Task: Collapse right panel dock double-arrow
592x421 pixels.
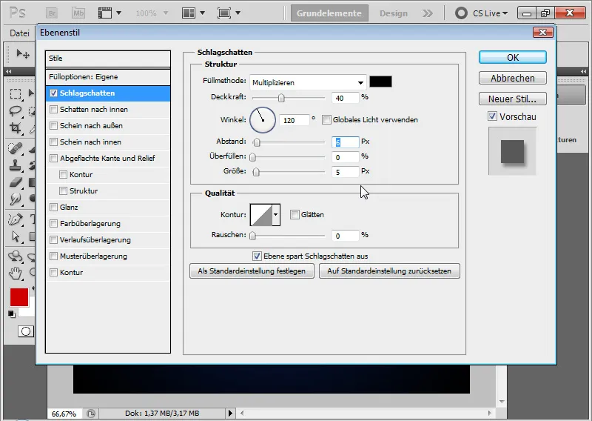Action: (x=584, y=71)
